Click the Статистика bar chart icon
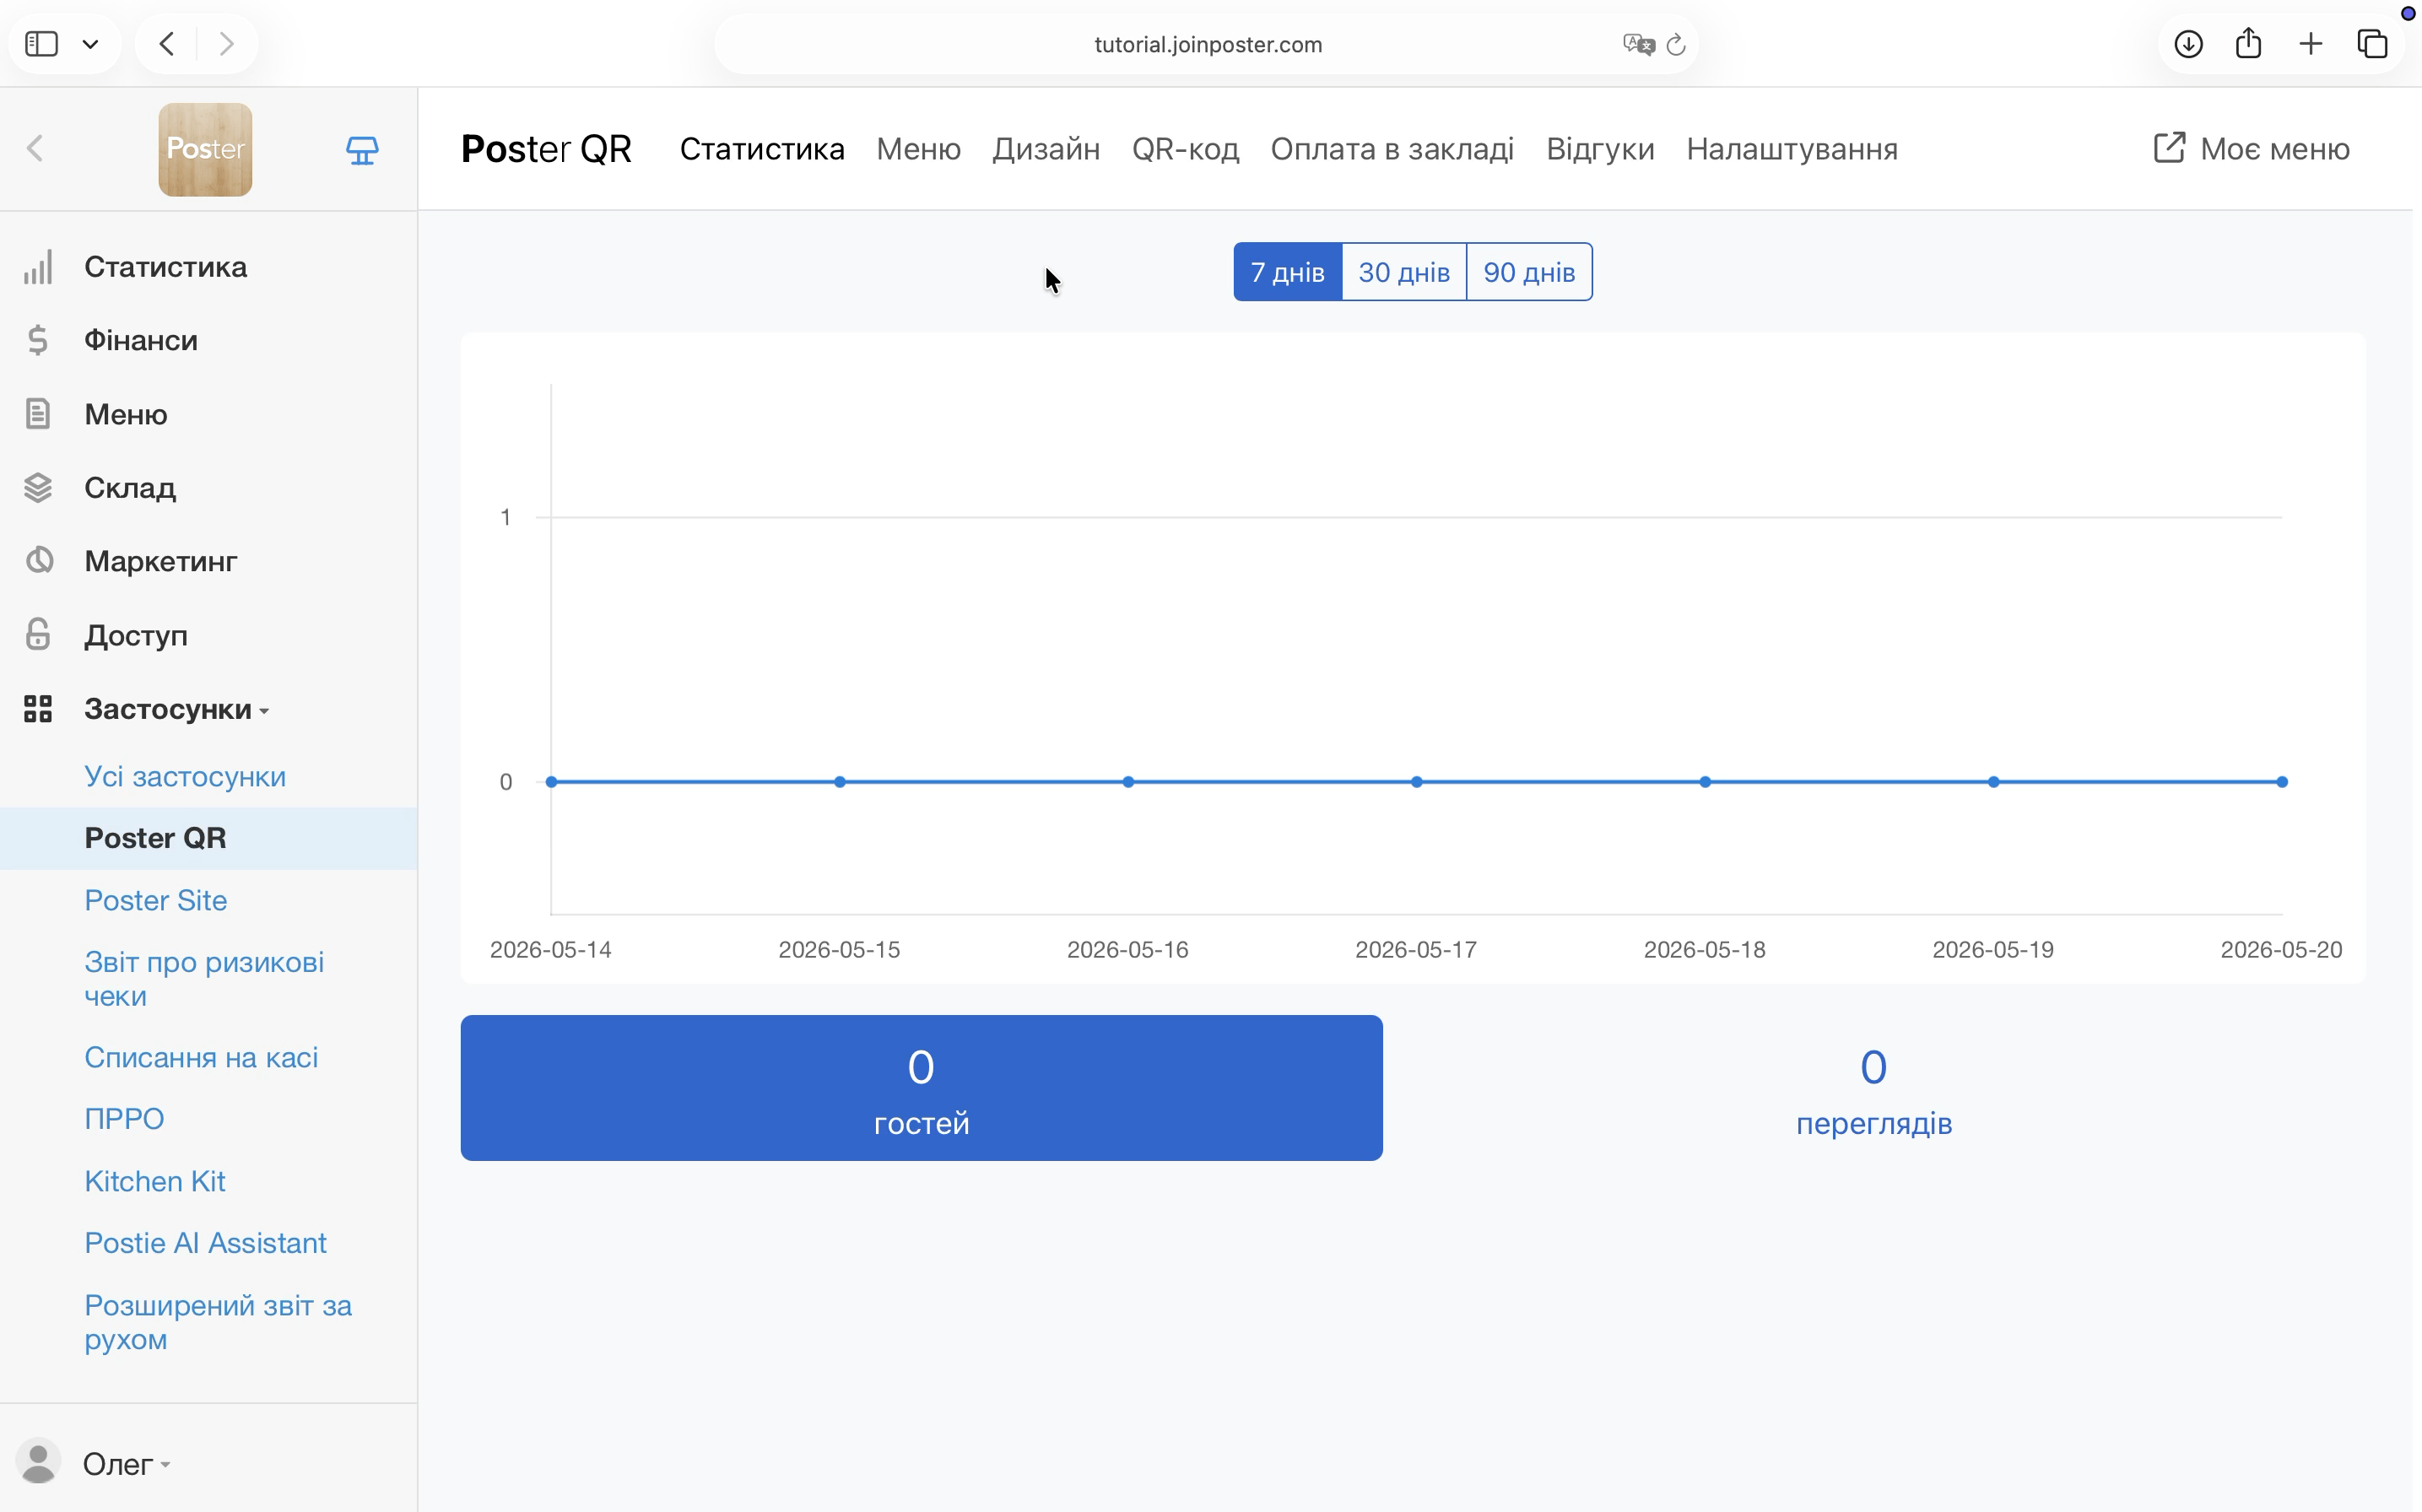The width and height of the screenshot is (2422, 1512). 38,267
